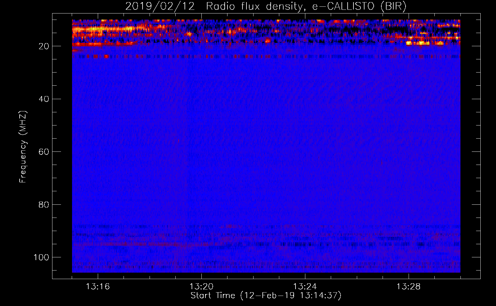
Task: Click the 13:16 time tick label
Action: pyautogui.click(x=98, y=287)
